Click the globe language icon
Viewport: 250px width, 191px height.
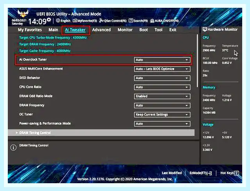[x=58, y=21]
